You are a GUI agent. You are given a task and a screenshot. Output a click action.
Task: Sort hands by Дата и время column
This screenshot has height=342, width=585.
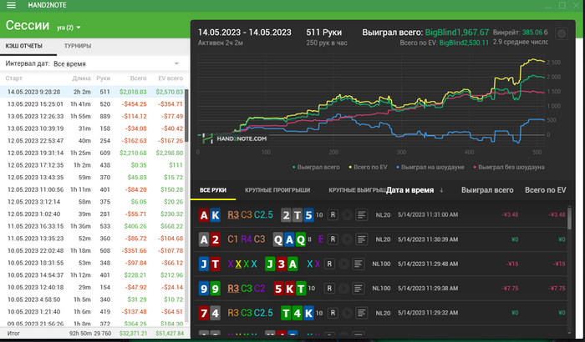click(409, 190)
